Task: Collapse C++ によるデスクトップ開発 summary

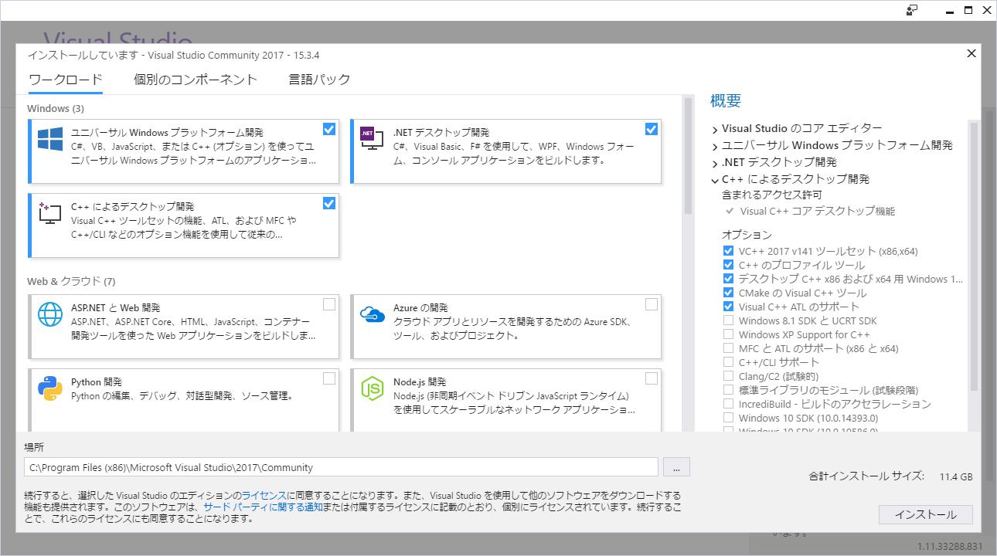Action: (x=715, y=180)
